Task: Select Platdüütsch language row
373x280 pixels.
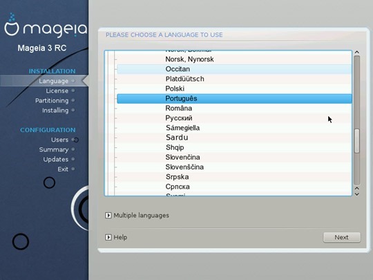Action: [234, 79]
